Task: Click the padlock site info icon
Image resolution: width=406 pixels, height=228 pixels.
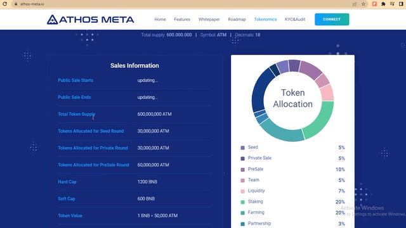Action: [x=16, y=4]
